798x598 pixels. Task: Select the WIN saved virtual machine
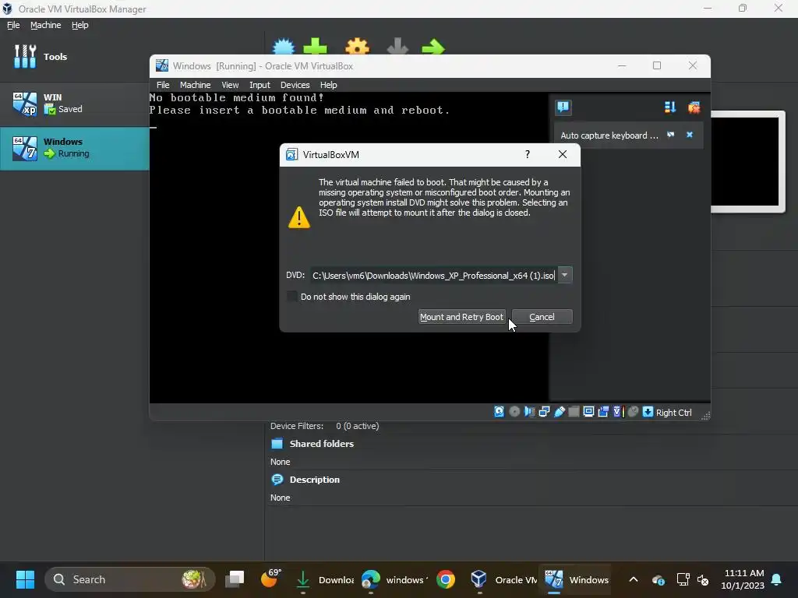coord(74,104)
